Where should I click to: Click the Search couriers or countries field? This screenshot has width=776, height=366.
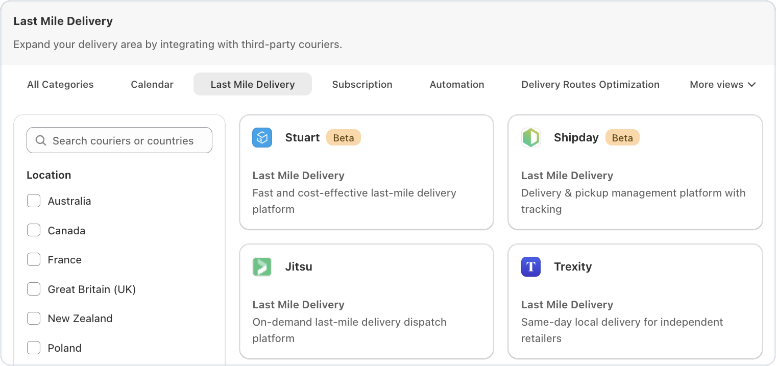[119, 140]
